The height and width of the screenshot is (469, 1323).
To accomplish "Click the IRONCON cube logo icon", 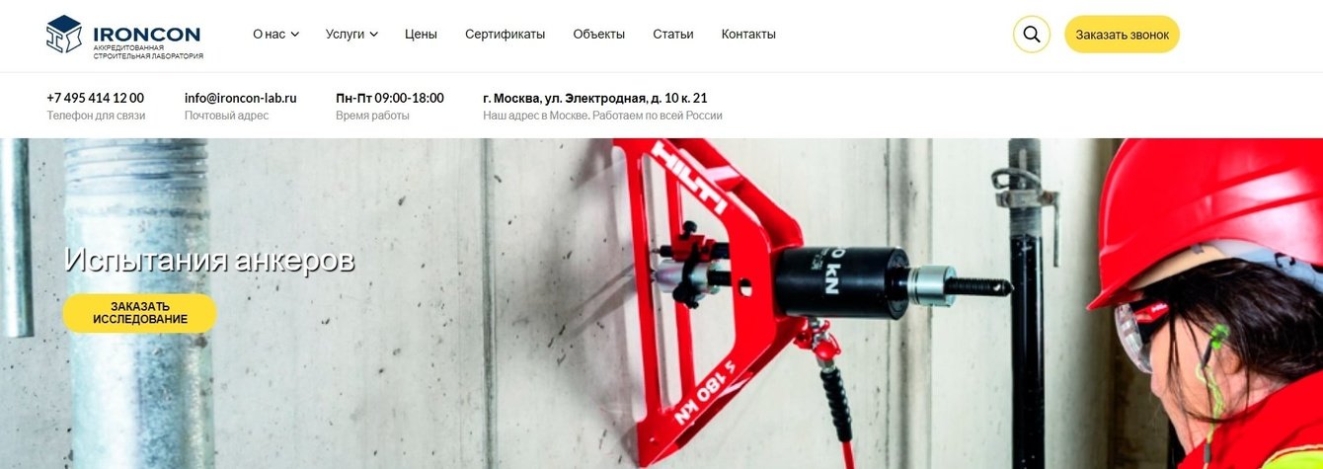I will [64, 34].
